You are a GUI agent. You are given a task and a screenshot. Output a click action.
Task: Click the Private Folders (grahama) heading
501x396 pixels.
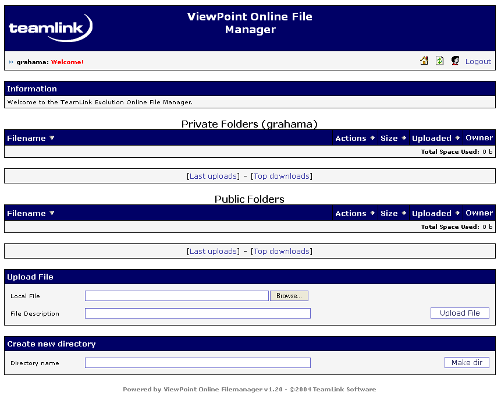249,124
